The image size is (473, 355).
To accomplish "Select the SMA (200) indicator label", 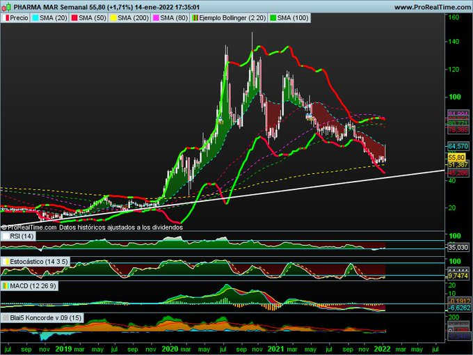I will (133, 18).
